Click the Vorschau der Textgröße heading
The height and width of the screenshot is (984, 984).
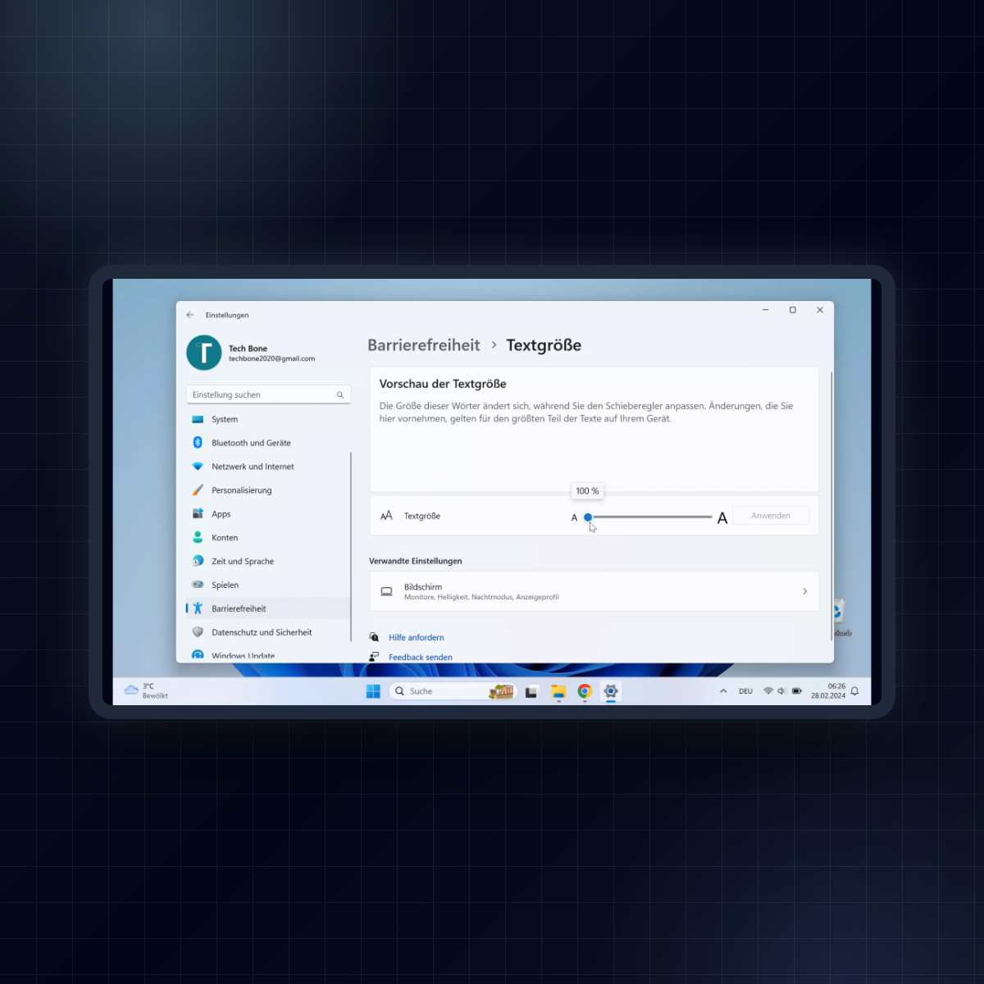[x=443, y=384]
